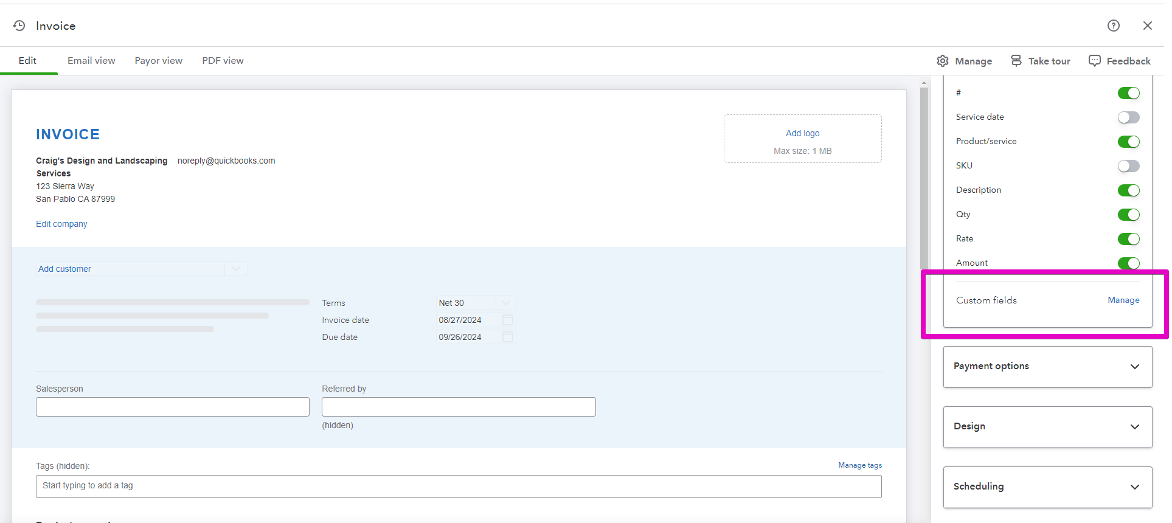Click the Due date field 09/26/2024

click(476, 337)
